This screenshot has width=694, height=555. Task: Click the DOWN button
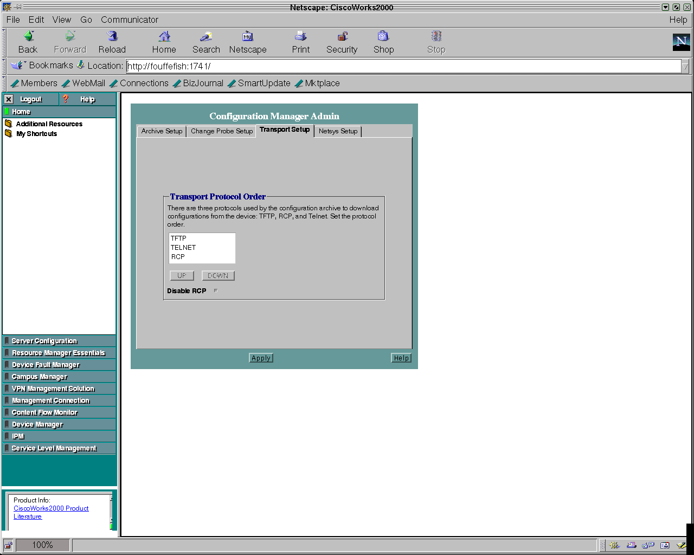pyautogui.click(x=218, y=275)
